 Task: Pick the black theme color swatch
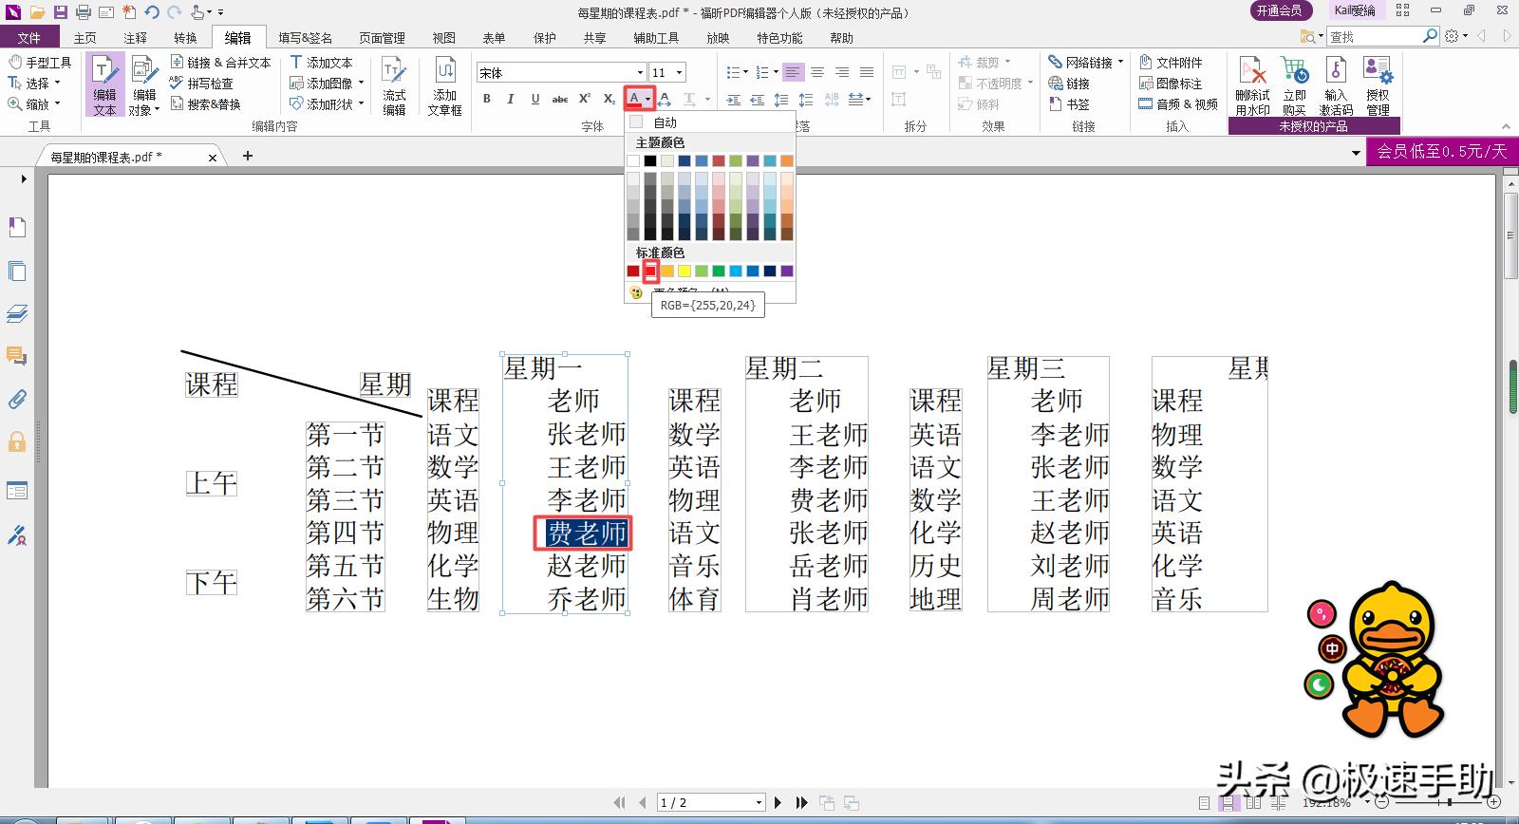point(650,161)
